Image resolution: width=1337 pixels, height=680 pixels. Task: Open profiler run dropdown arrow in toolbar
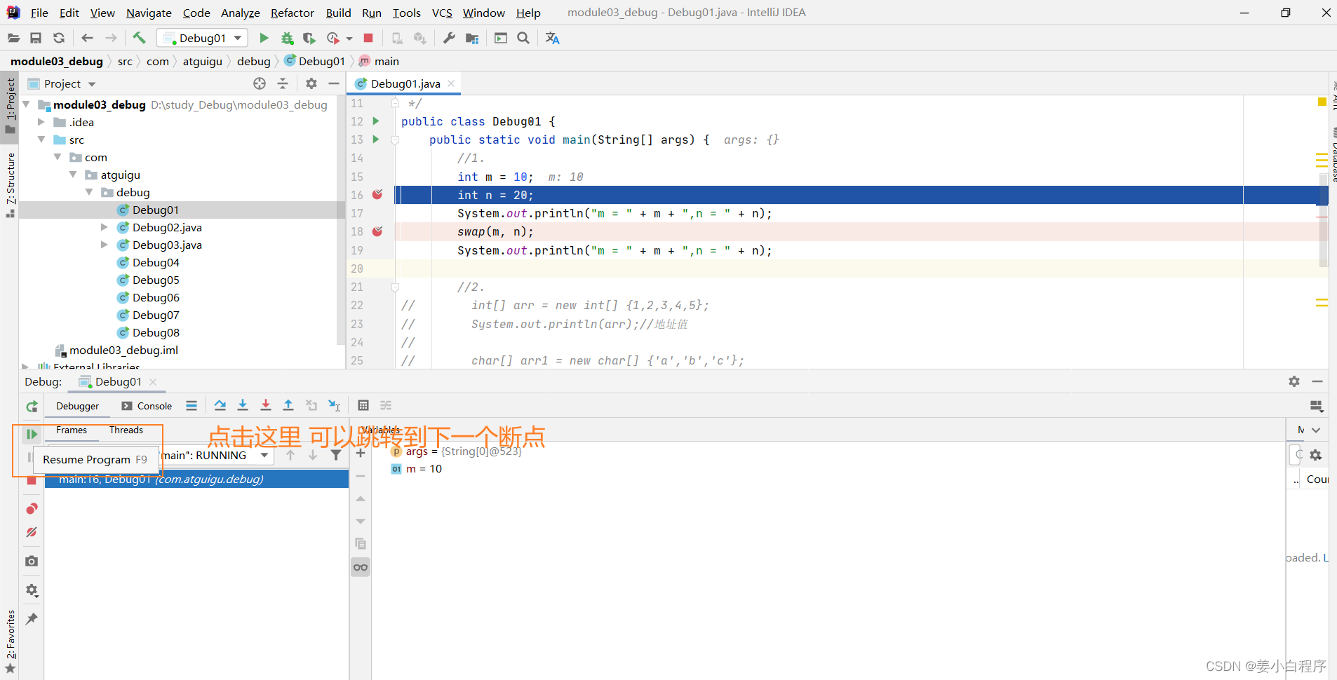coord(349,39)
